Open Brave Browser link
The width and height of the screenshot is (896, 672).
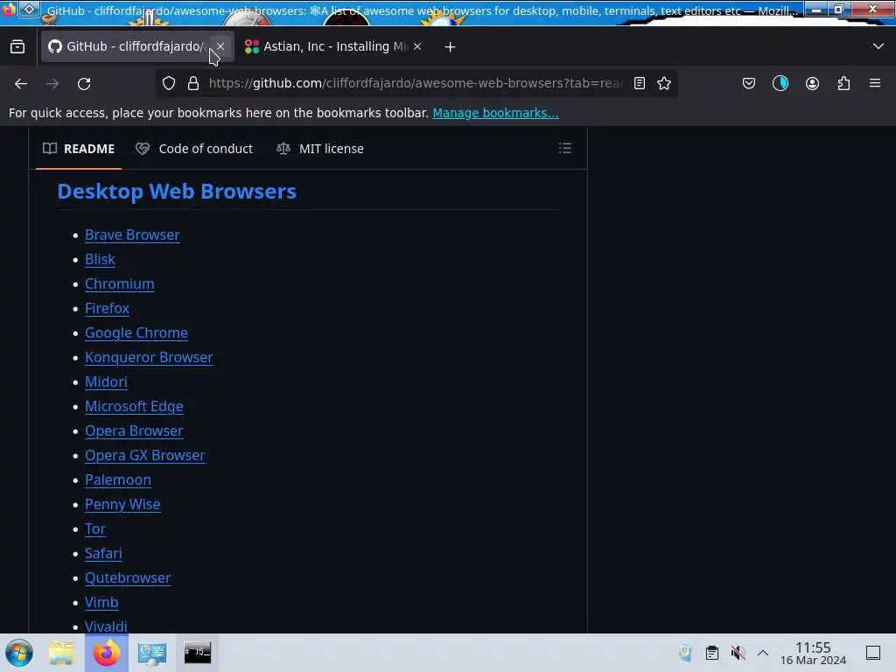click(133, 234)
